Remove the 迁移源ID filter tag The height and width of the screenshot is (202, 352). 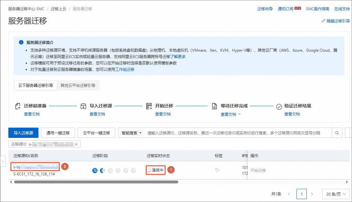(x=76, y=144)
